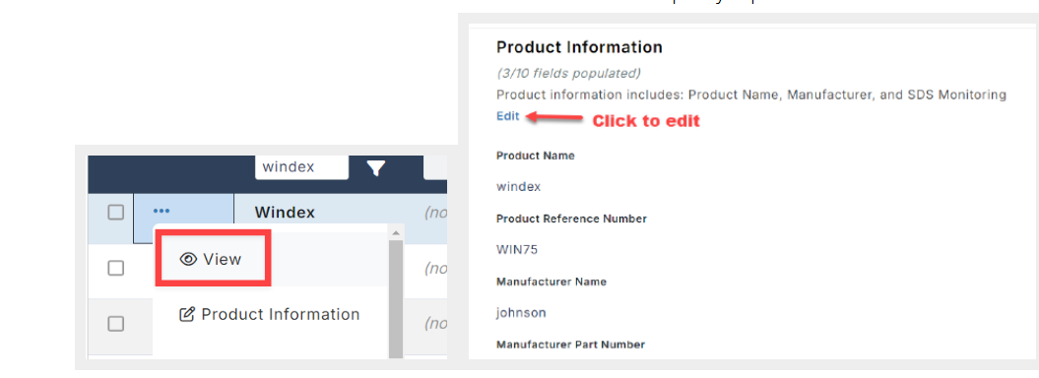The image size is (1039, 378).
Task: Choose Product Information menu entry
Action: [x=270, y=314]
